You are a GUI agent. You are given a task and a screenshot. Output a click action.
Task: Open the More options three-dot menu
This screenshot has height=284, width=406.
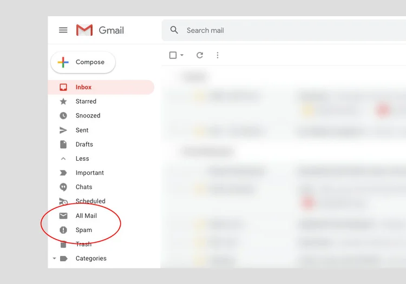218,55
